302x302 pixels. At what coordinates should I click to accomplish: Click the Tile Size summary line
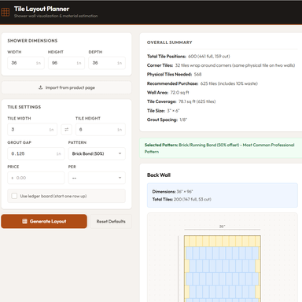click(163, 111)
